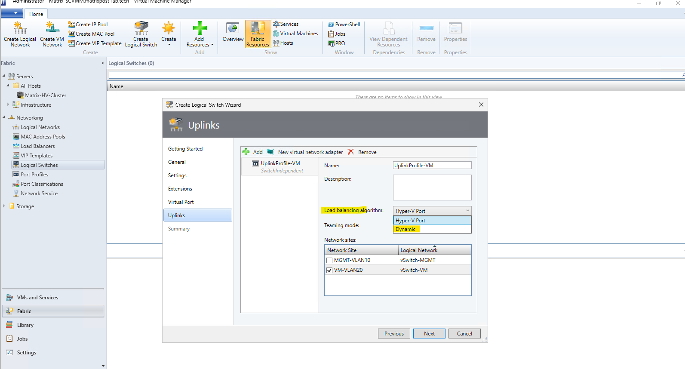
Task: Switch to the VMs and Services workspace
Action: 53,298
